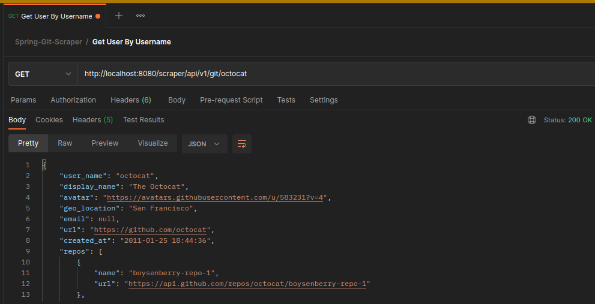Open tab options three-dots menu
The height and width of the screenshot is (304, 595).
140,16
